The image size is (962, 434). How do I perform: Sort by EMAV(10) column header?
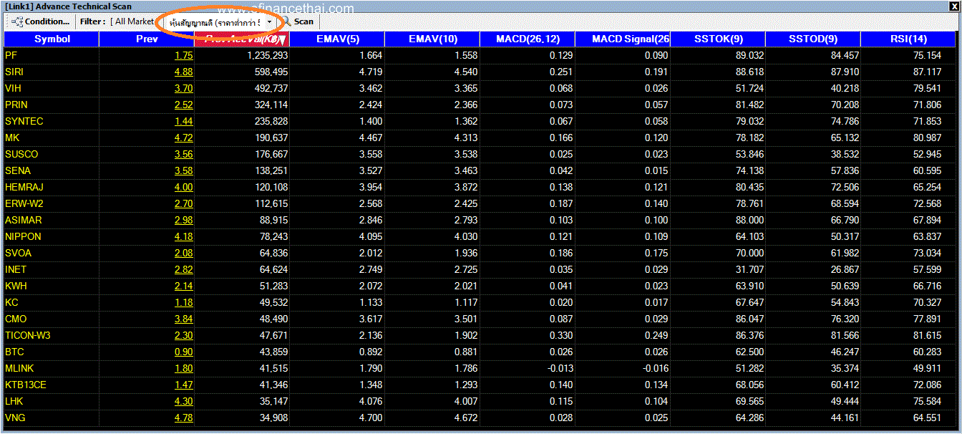point(432,39)
